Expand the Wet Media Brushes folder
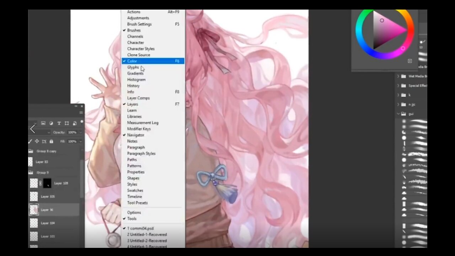 pos(398,76)
